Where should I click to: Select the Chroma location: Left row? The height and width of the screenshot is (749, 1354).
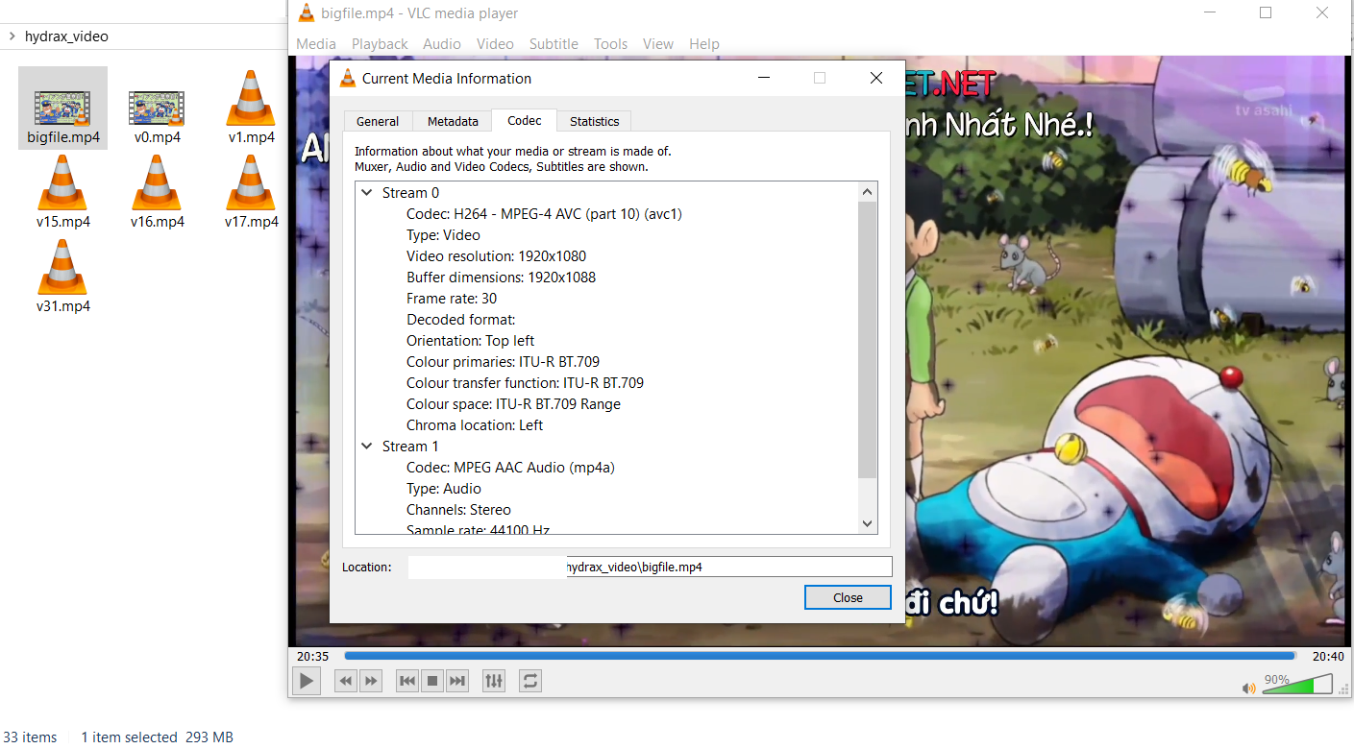click(x=475, y=425)
